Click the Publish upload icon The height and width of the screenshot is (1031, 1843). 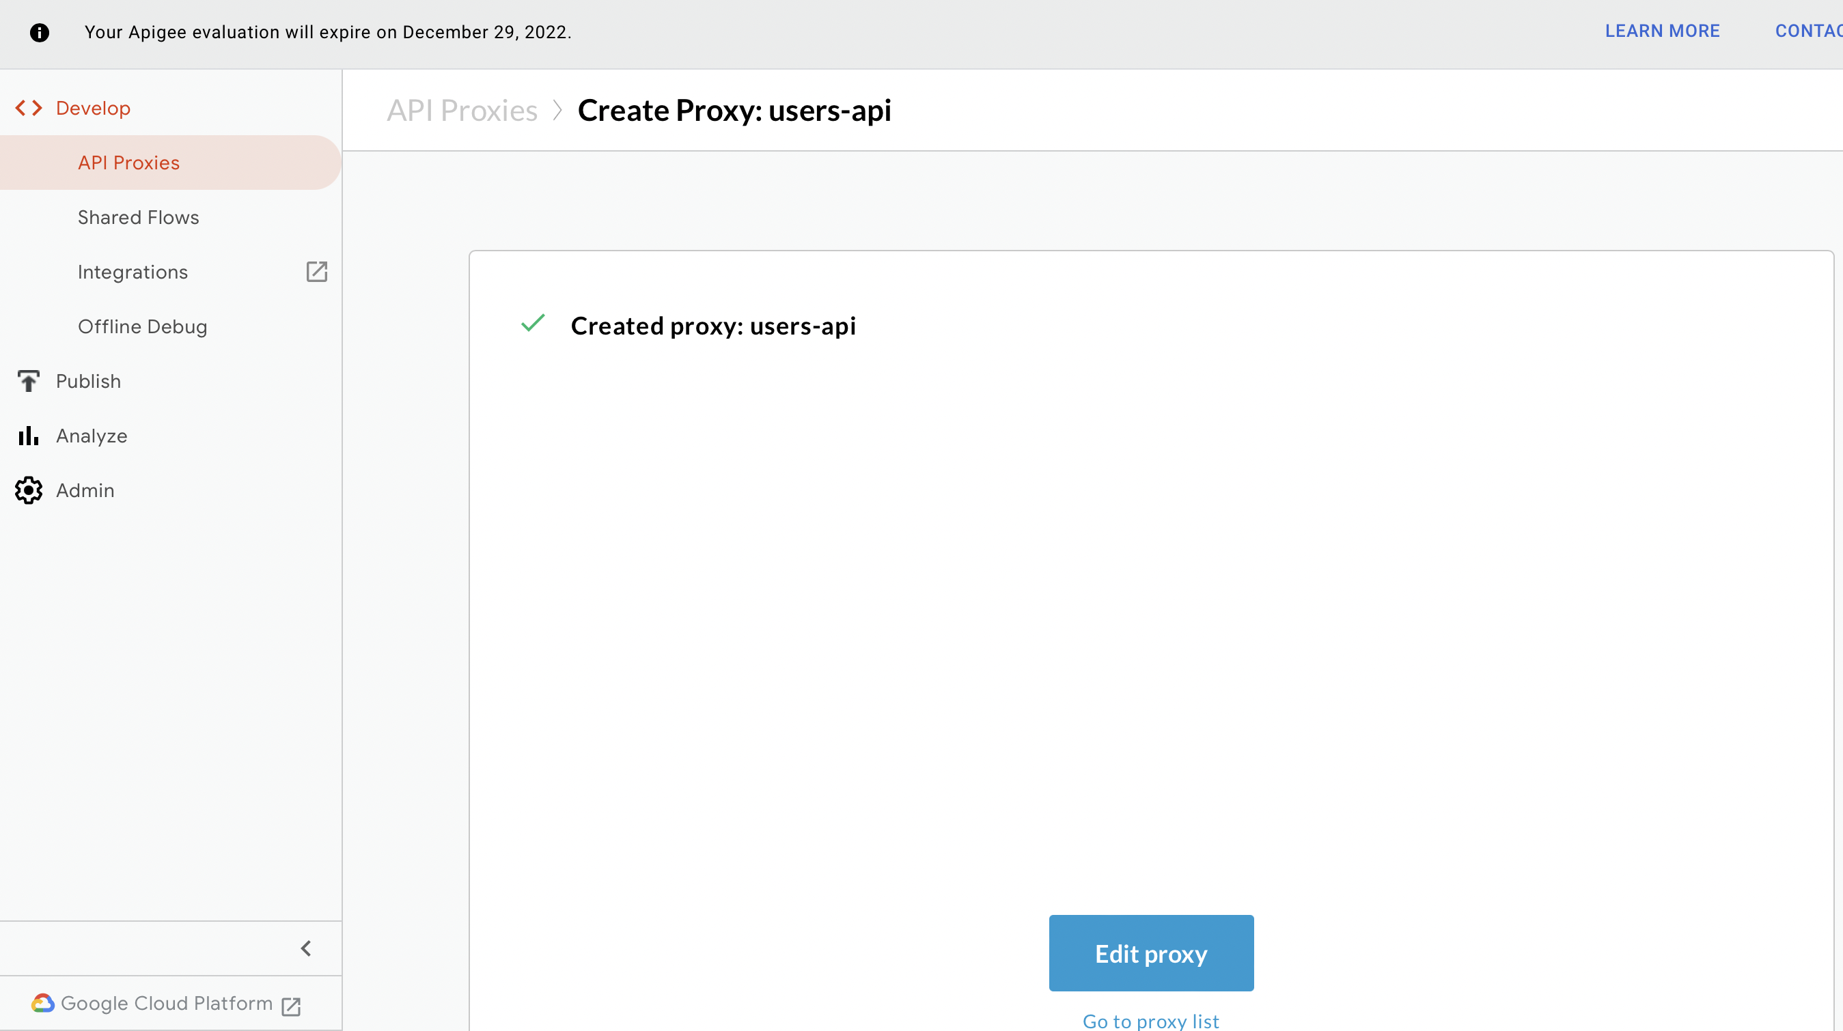(29, 380)
